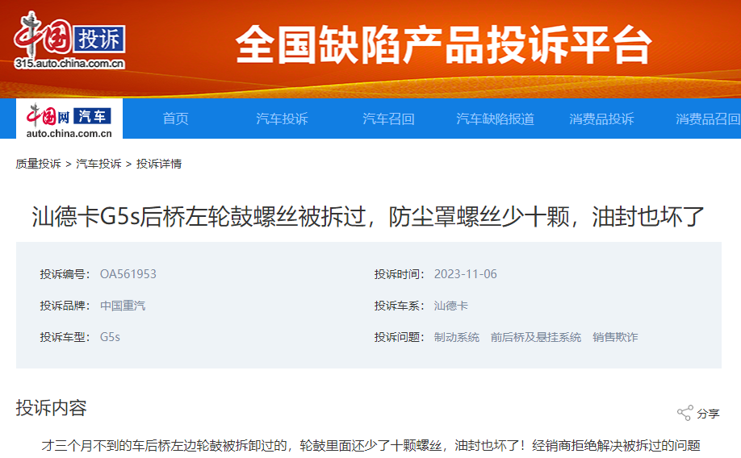Click the brand value 中国重汽
Screen dimensions: 741x458
[x=123, y=306]
